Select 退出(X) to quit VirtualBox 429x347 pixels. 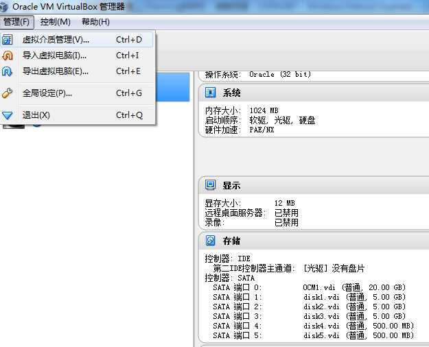[77, 115]
